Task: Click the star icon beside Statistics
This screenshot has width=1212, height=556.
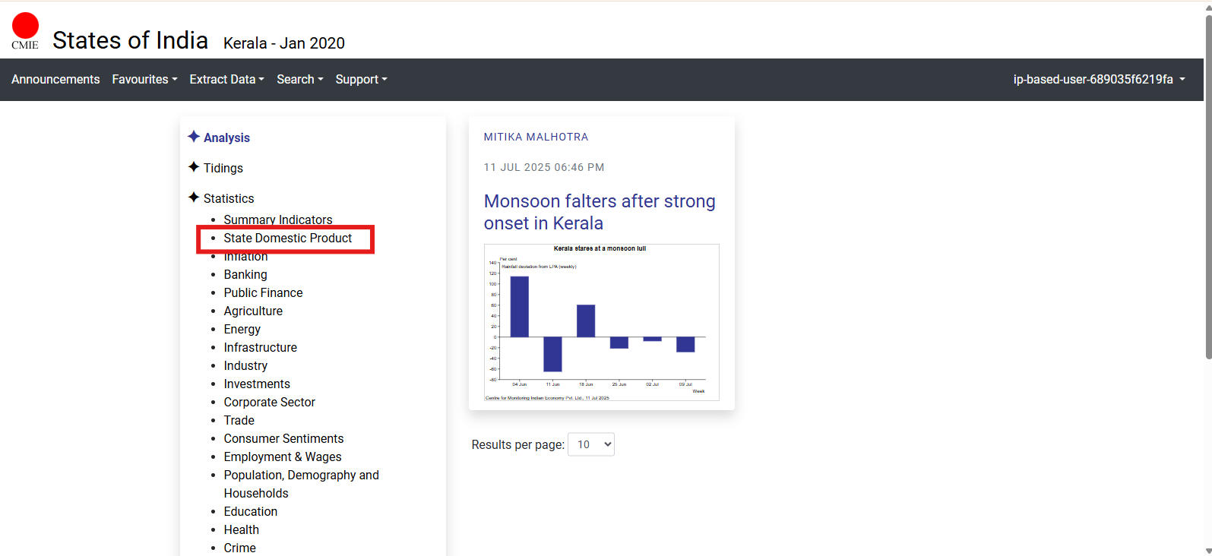Action: 194,197
